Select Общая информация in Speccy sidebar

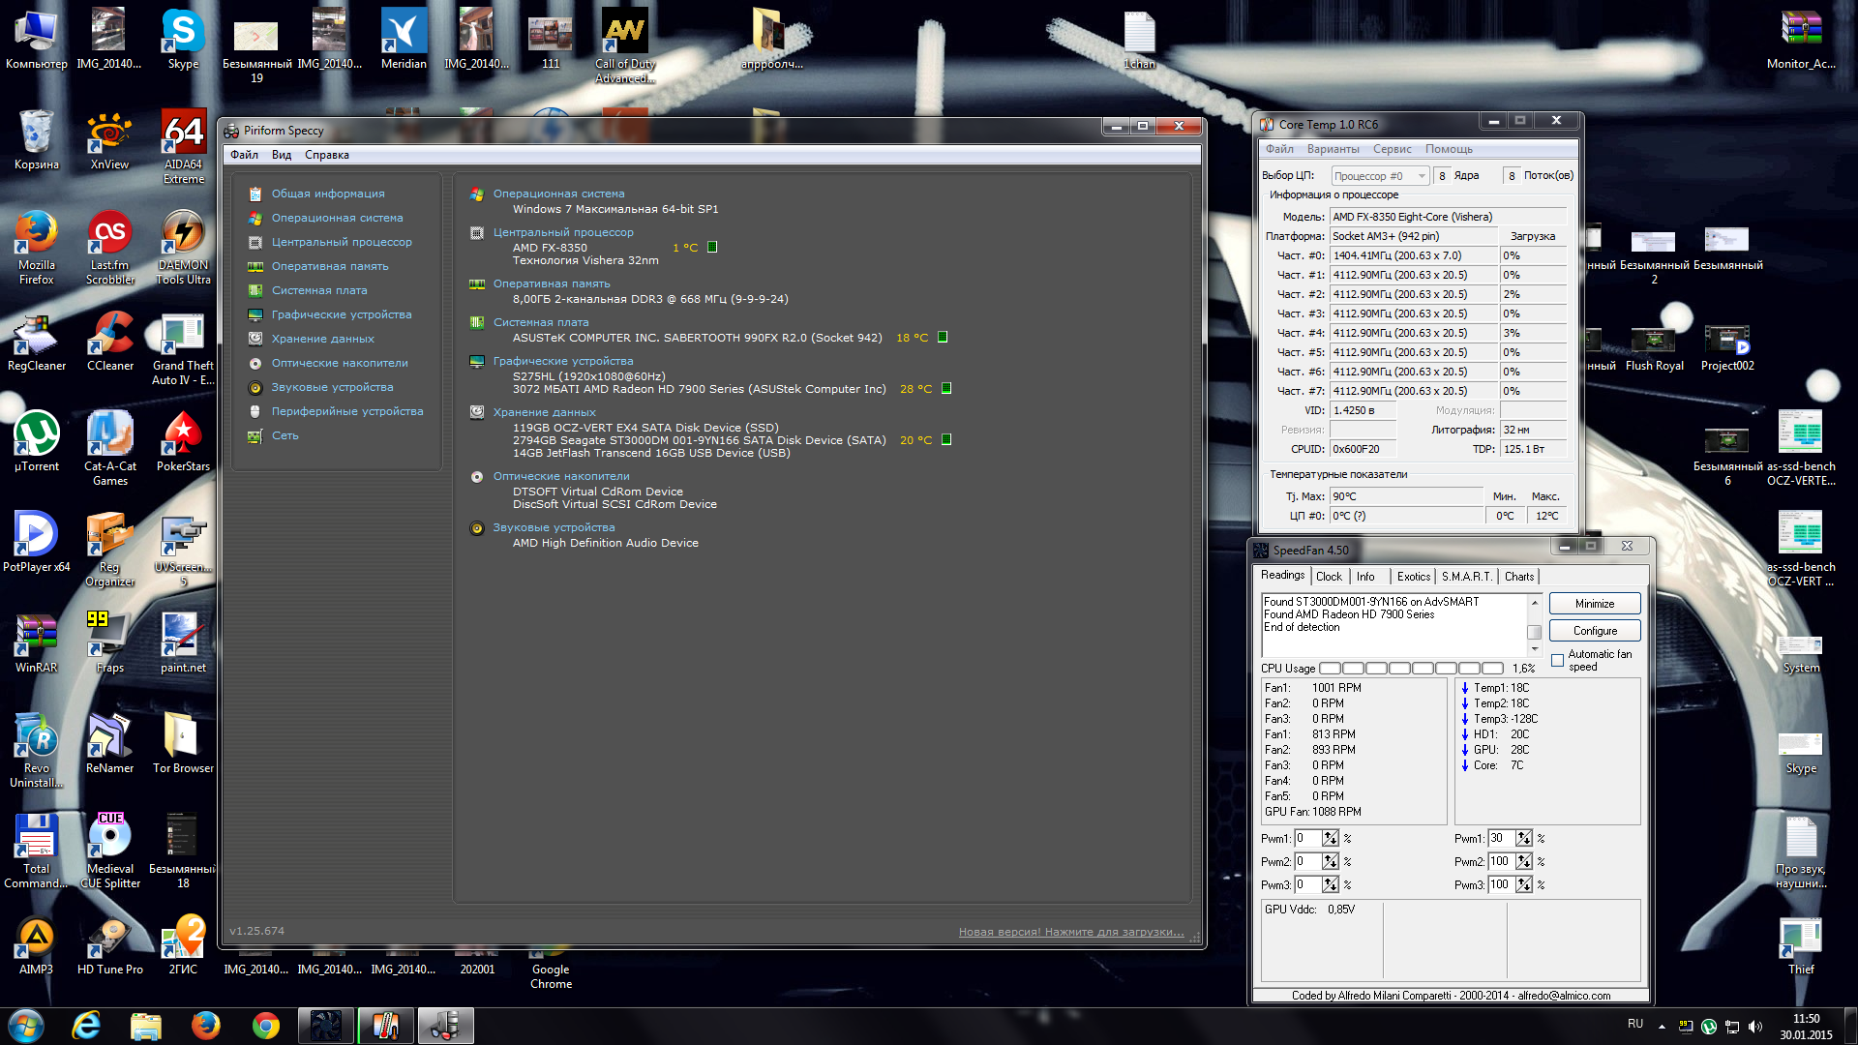click(328, 194)
